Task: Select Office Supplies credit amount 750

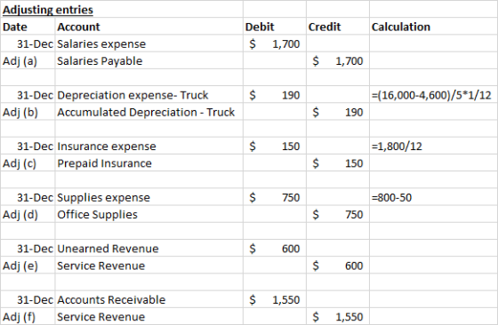Action: (x=338, y=215)
